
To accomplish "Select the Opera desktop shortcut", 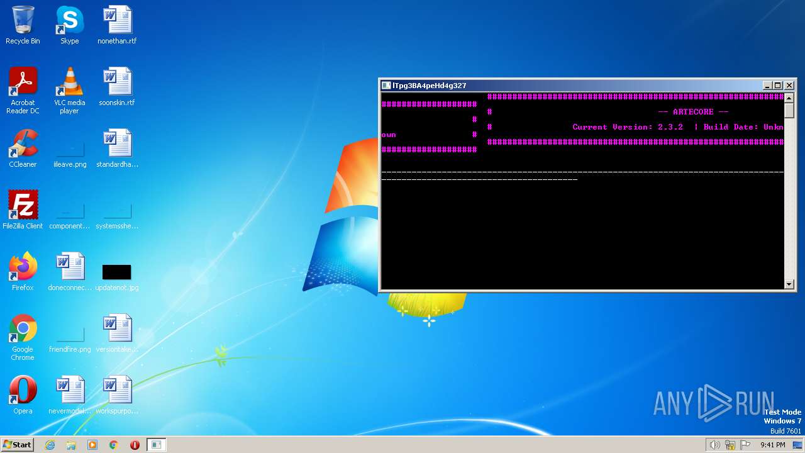I will (x=23, y=396).
